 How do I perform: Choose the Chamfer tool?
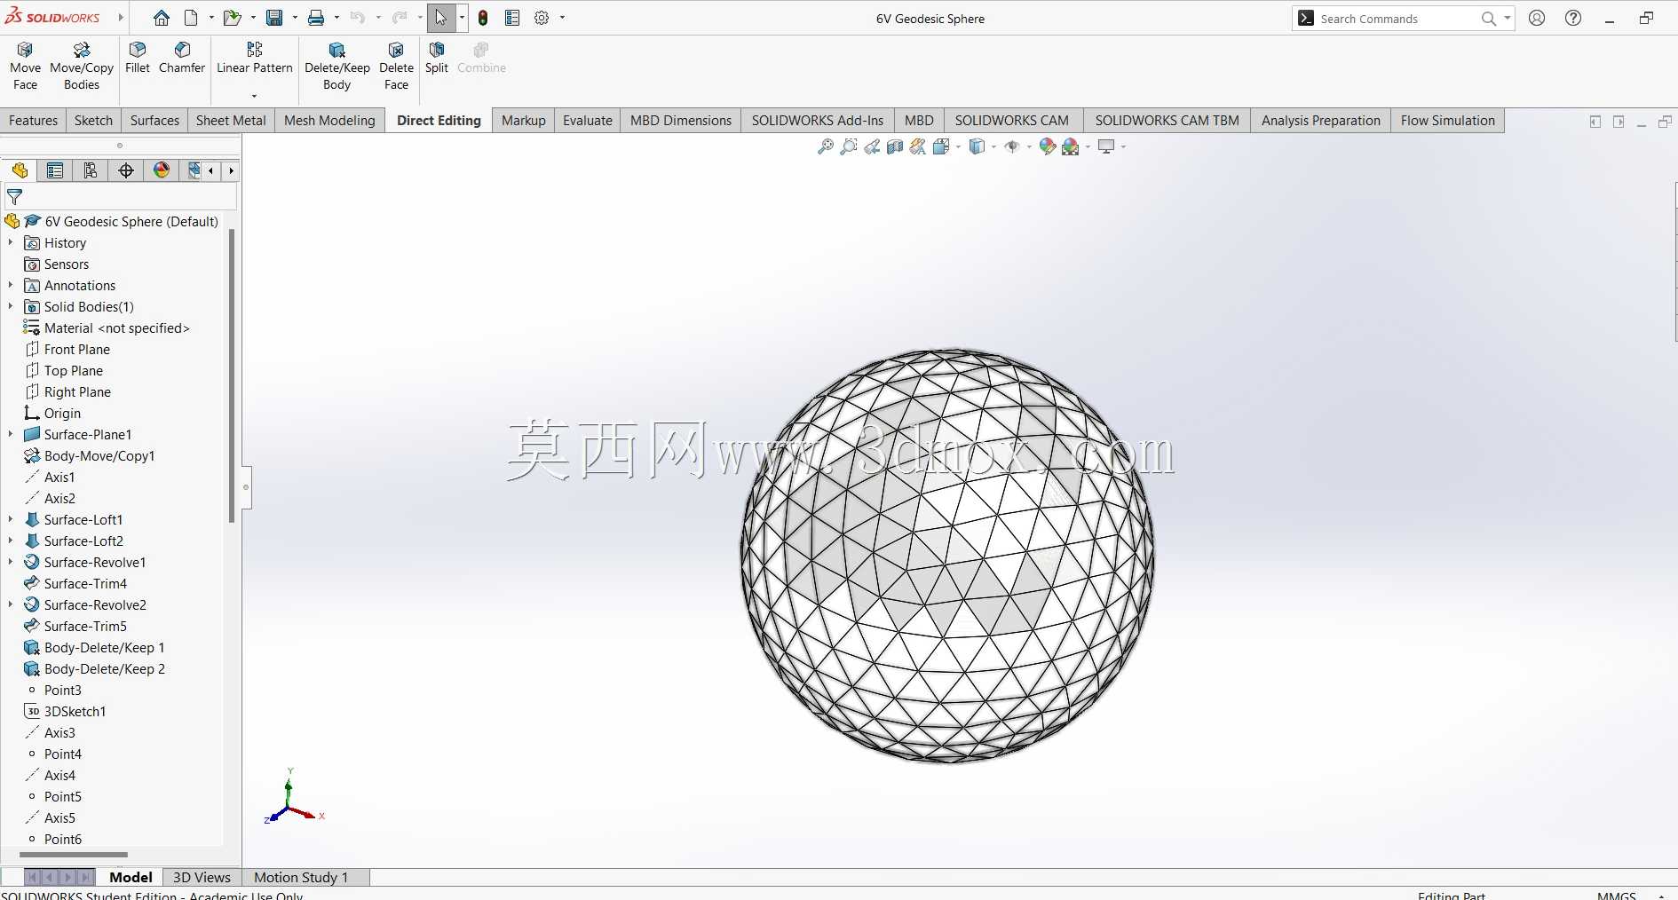[182, 59]
